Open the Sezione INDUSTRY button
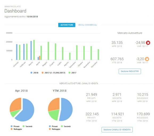Screen dimensions: 154x136 130,71
